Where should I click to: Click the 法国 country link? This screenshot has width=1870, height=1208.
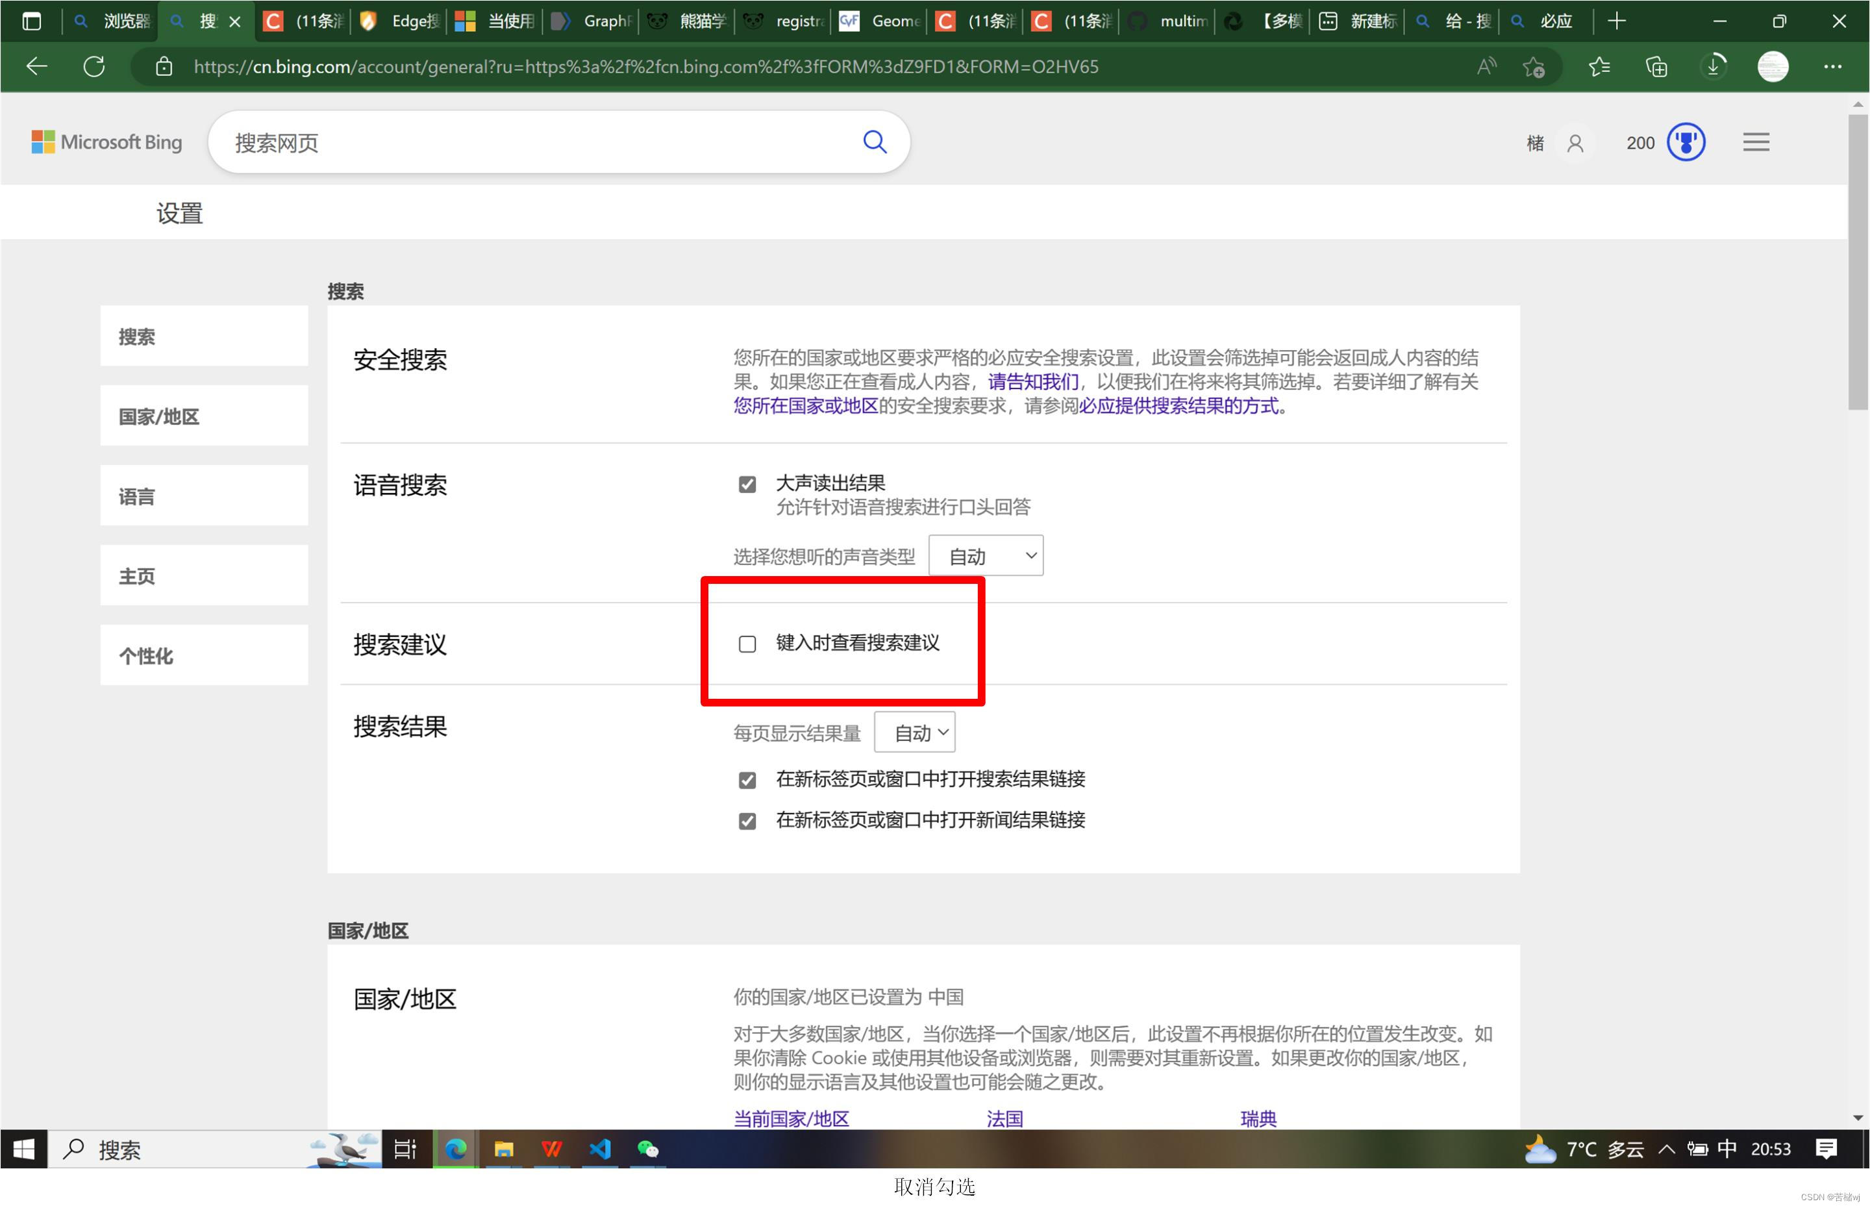[1004, 1118]
